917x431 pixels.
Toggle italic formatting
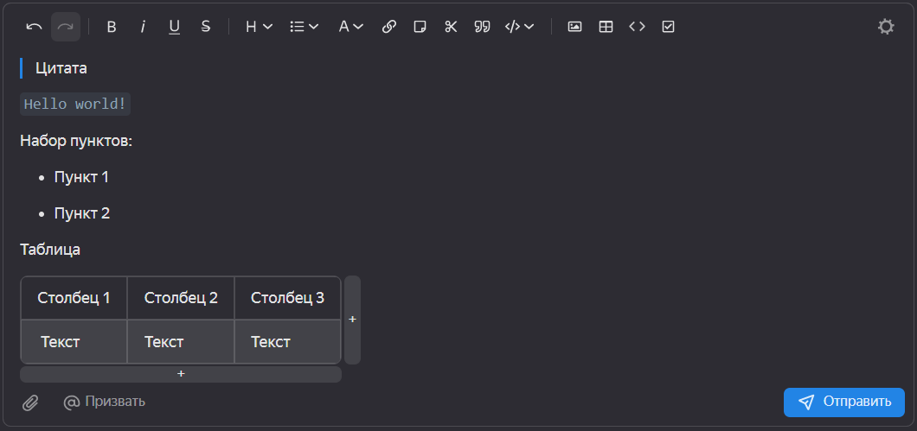[x=143, y=27]
